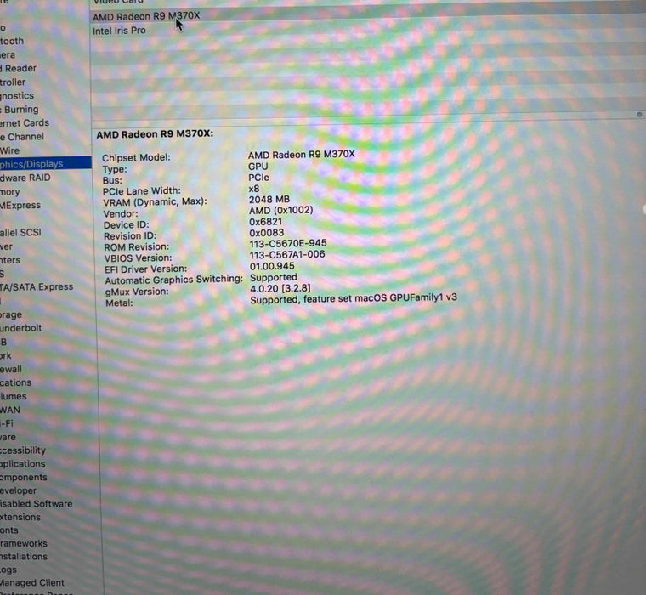Image resolution: width=646 pixels, height=595 pixels.
Task: Click the 'VRAM (Dynamic, Max):' label
Action: tap(155, 202)
